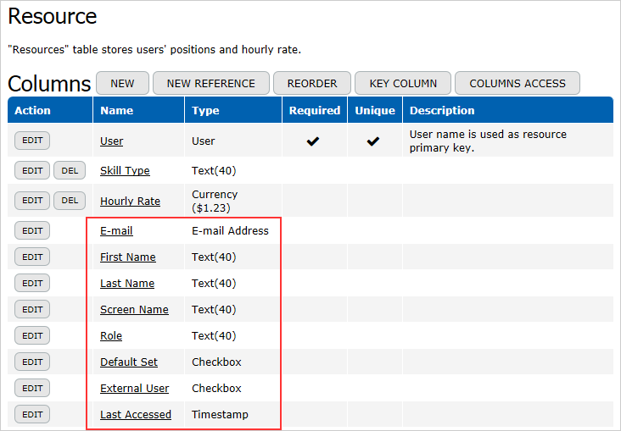Open the Role column link
This screenshot has width=621, height=431.
[x=111, y=335]
